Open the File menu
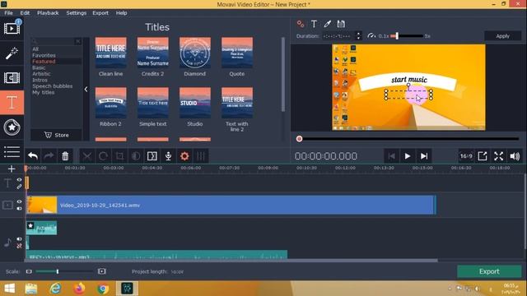Viewport: 527px width, 296px height. (8, 13)
